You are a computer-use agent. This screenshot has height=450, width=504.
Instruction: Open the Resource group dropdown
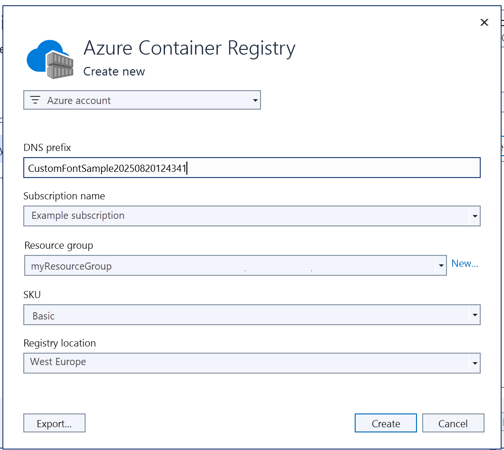tap(441, 265)
